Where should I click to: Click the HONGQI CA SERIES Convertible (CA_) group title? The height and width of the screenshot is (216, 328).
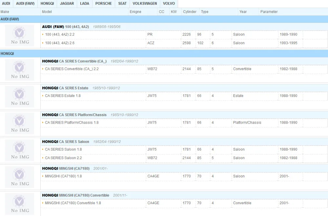(74, 61)
